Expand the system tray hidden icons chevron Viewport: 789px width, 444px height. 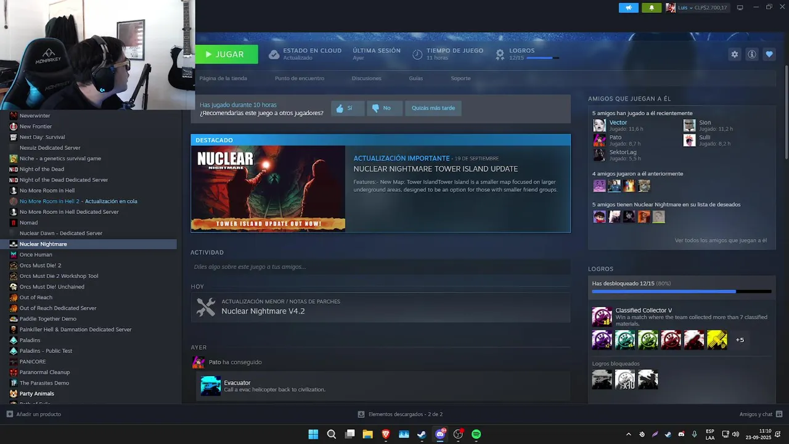628,434
